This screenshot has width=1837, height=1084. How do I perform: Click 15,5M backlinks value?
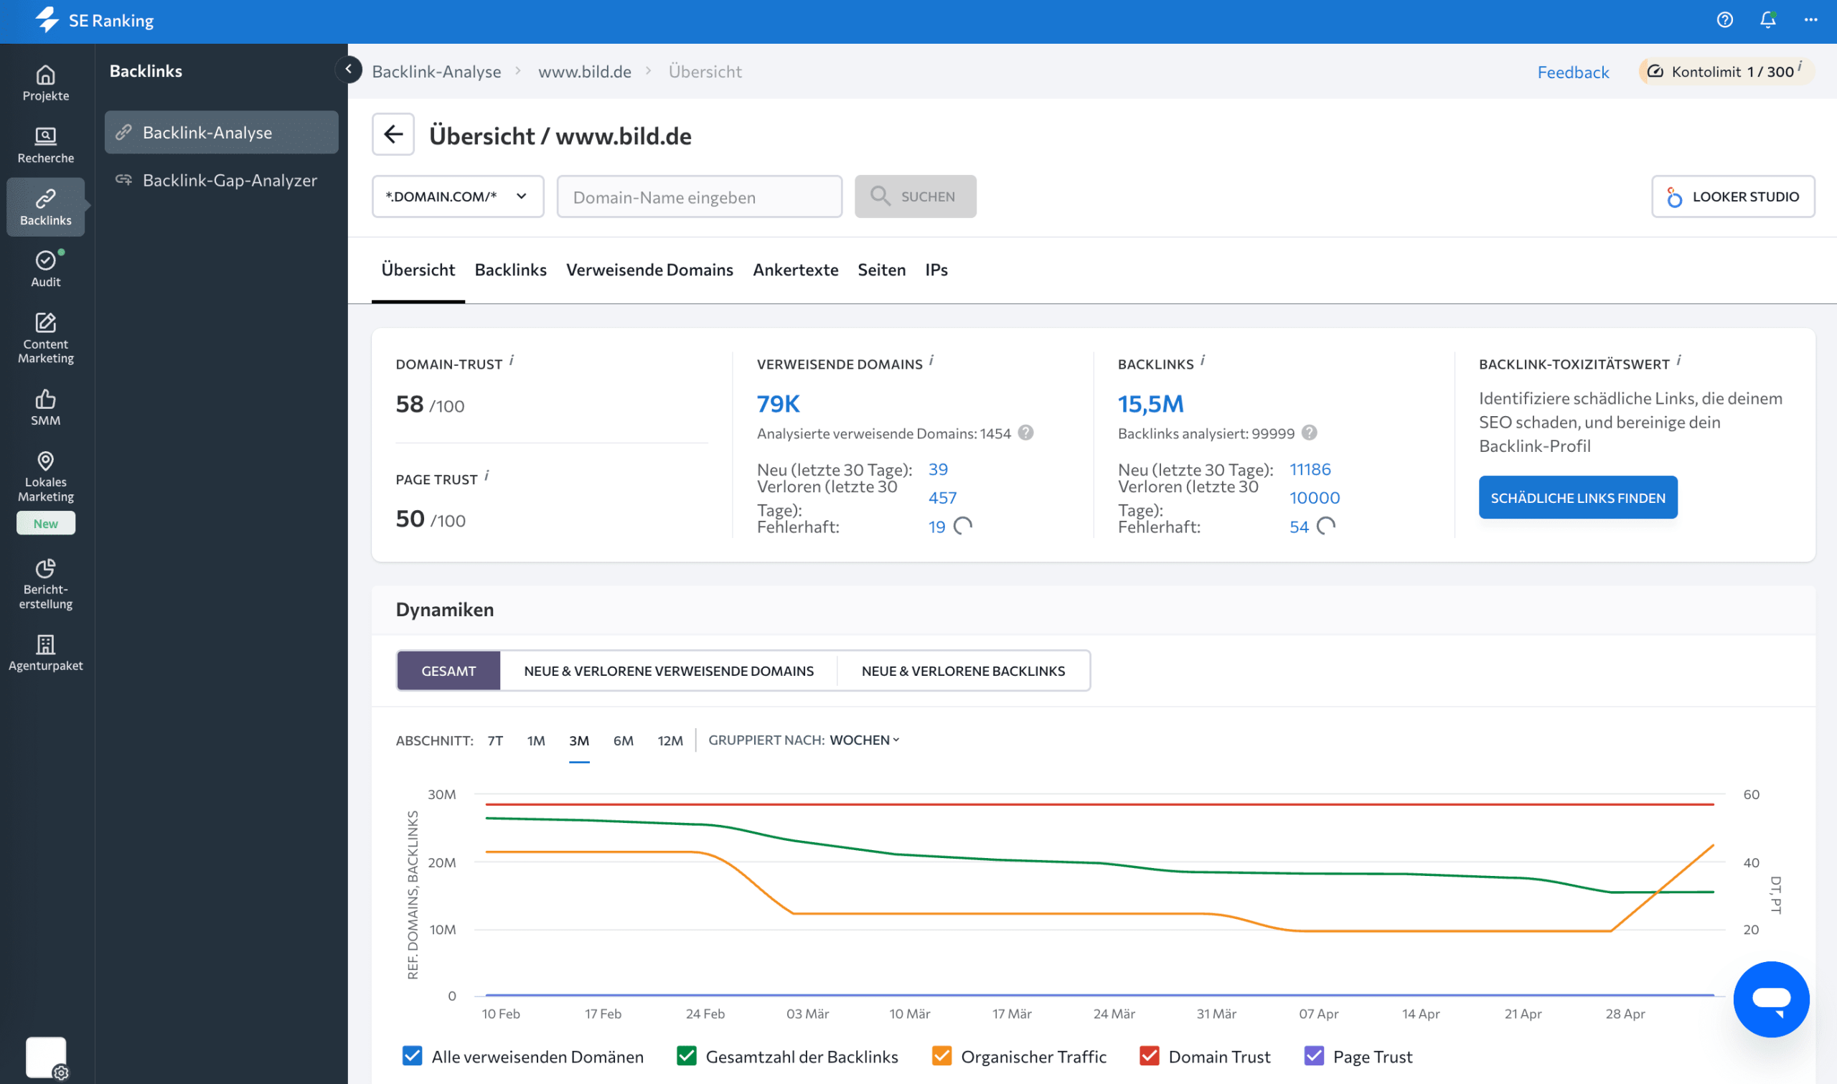(x=1150, y=404)
